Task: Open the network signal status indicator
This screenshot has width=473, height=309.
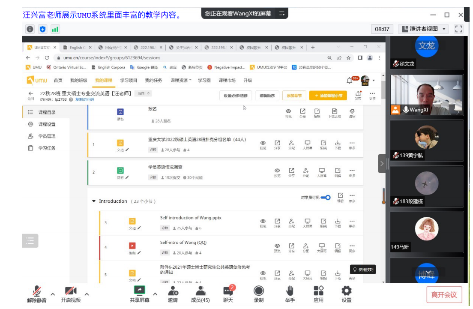Action: click(55, 29)
